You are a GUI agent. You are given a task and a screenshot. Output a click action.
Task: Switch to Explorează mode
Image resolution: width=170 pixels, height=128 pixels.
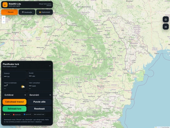tap(45, 12)
